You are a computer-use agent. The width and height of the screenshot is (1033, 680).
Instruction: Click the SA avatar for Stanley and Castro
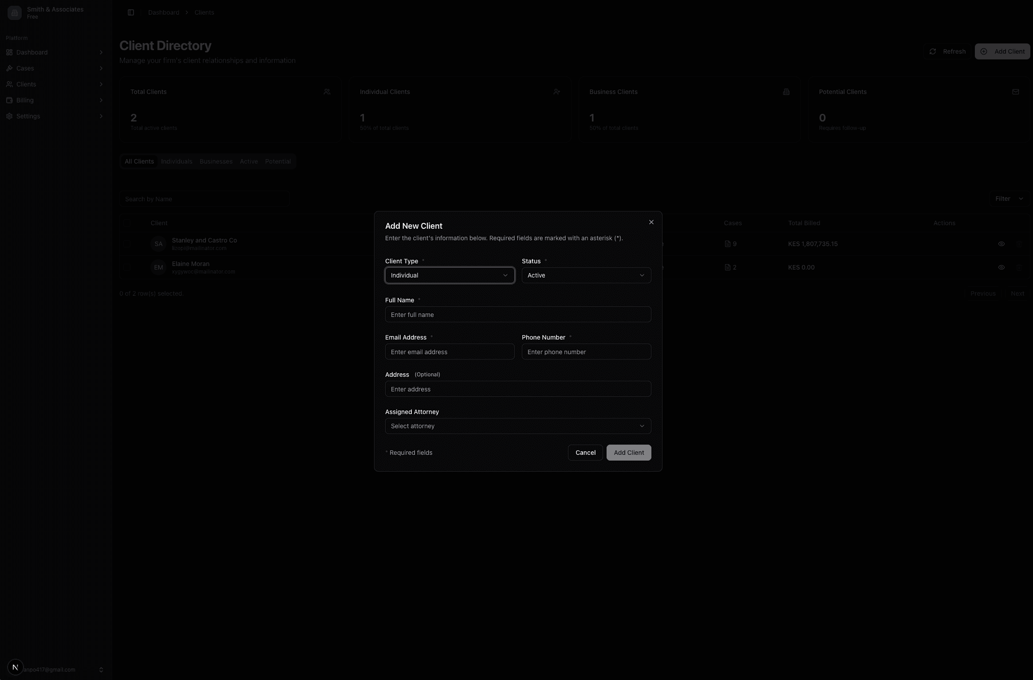(x=158, y=244)
